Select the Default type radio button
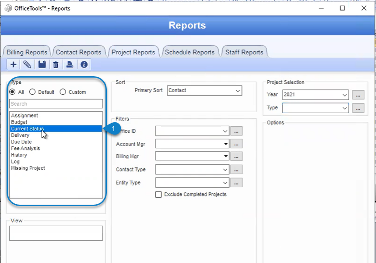The height and width of the screenshot is (263, 376). coord(32,92)
